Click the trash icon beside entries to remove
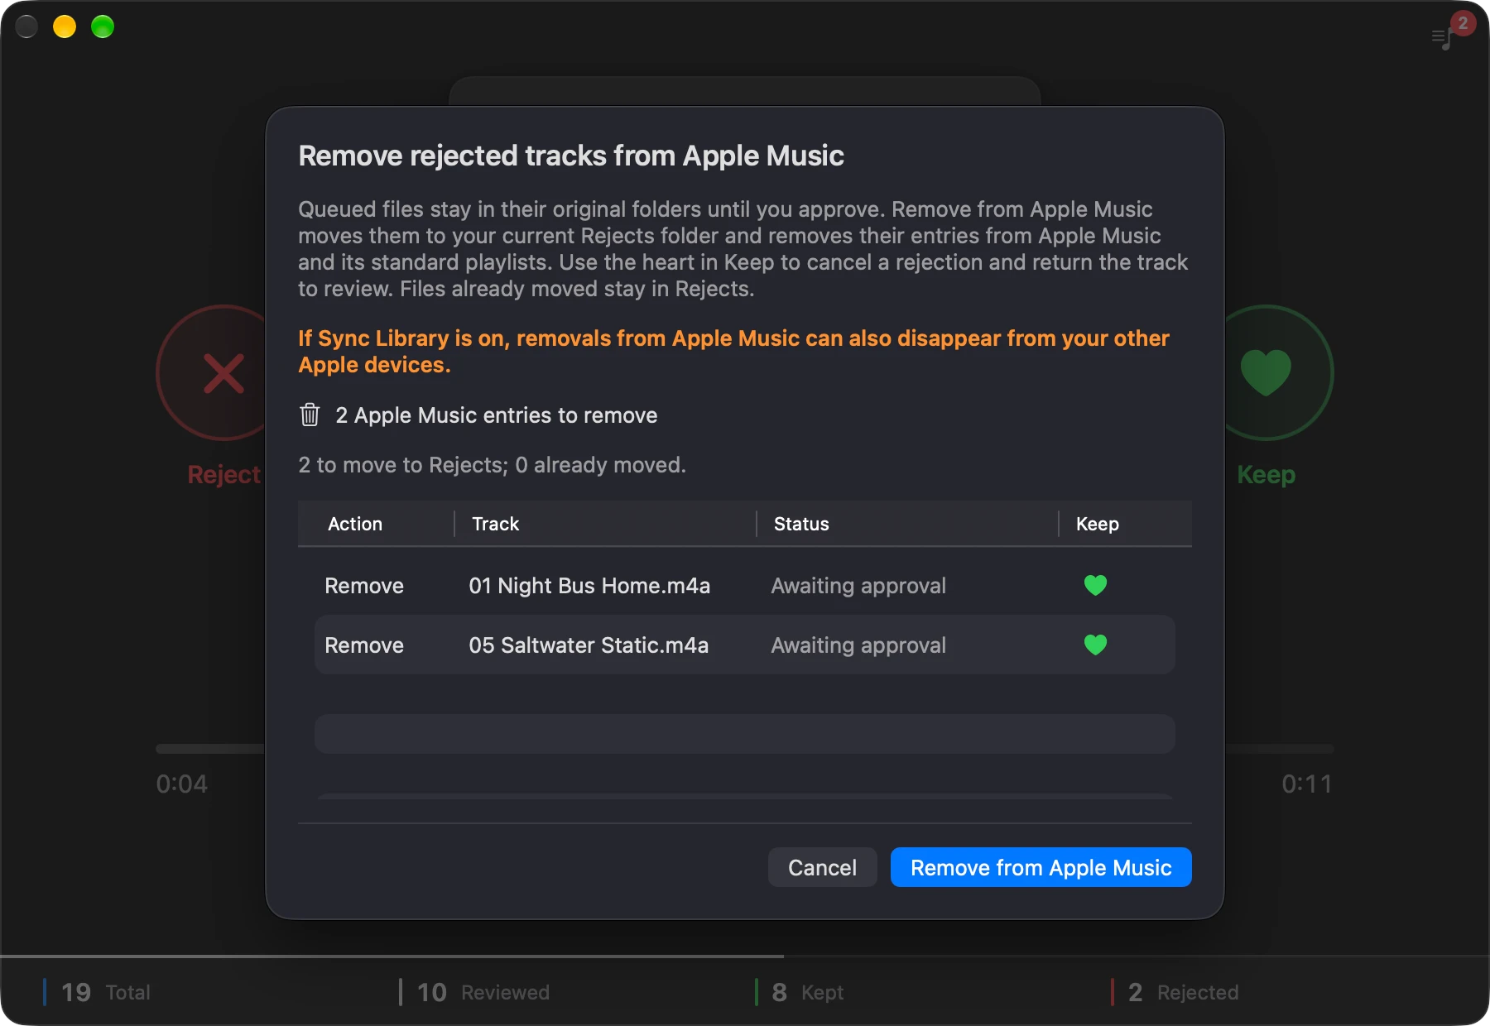Screen dimensions: 1490x1026 point(310,415)
